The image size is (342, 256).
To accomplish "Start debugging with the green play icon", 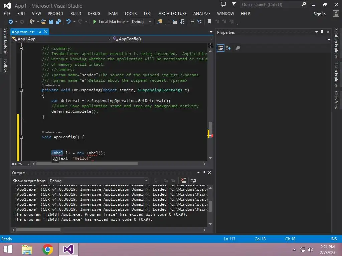I will (95, 22).
